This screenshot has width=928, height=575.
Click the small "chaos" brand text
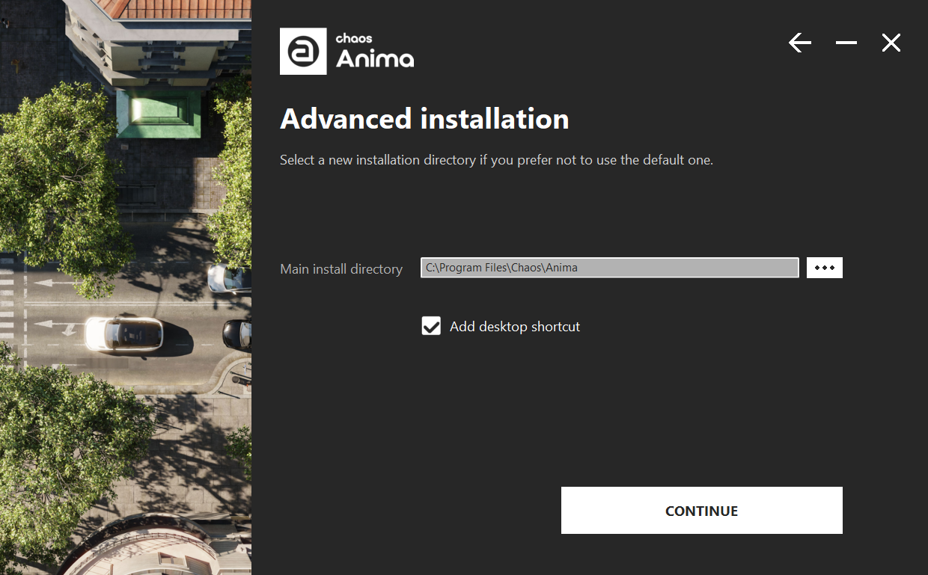pyautogui.click(x=354, y=38)
